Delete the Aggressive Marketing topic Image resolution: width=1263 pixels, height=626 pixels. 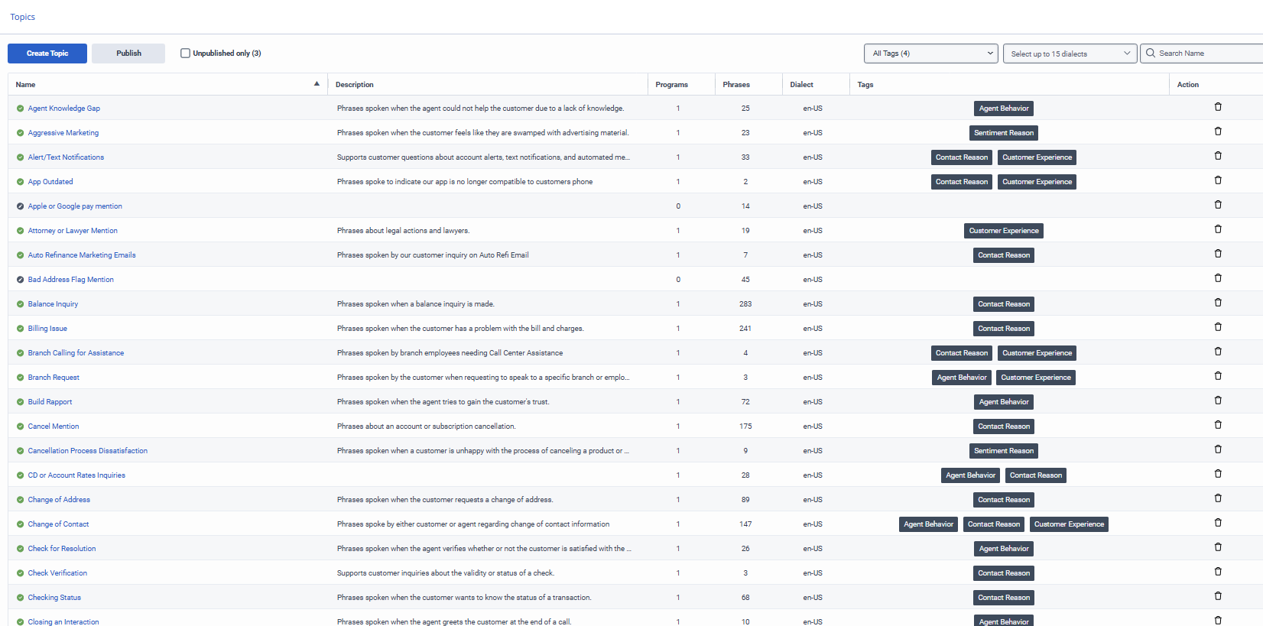[1218, 131]
